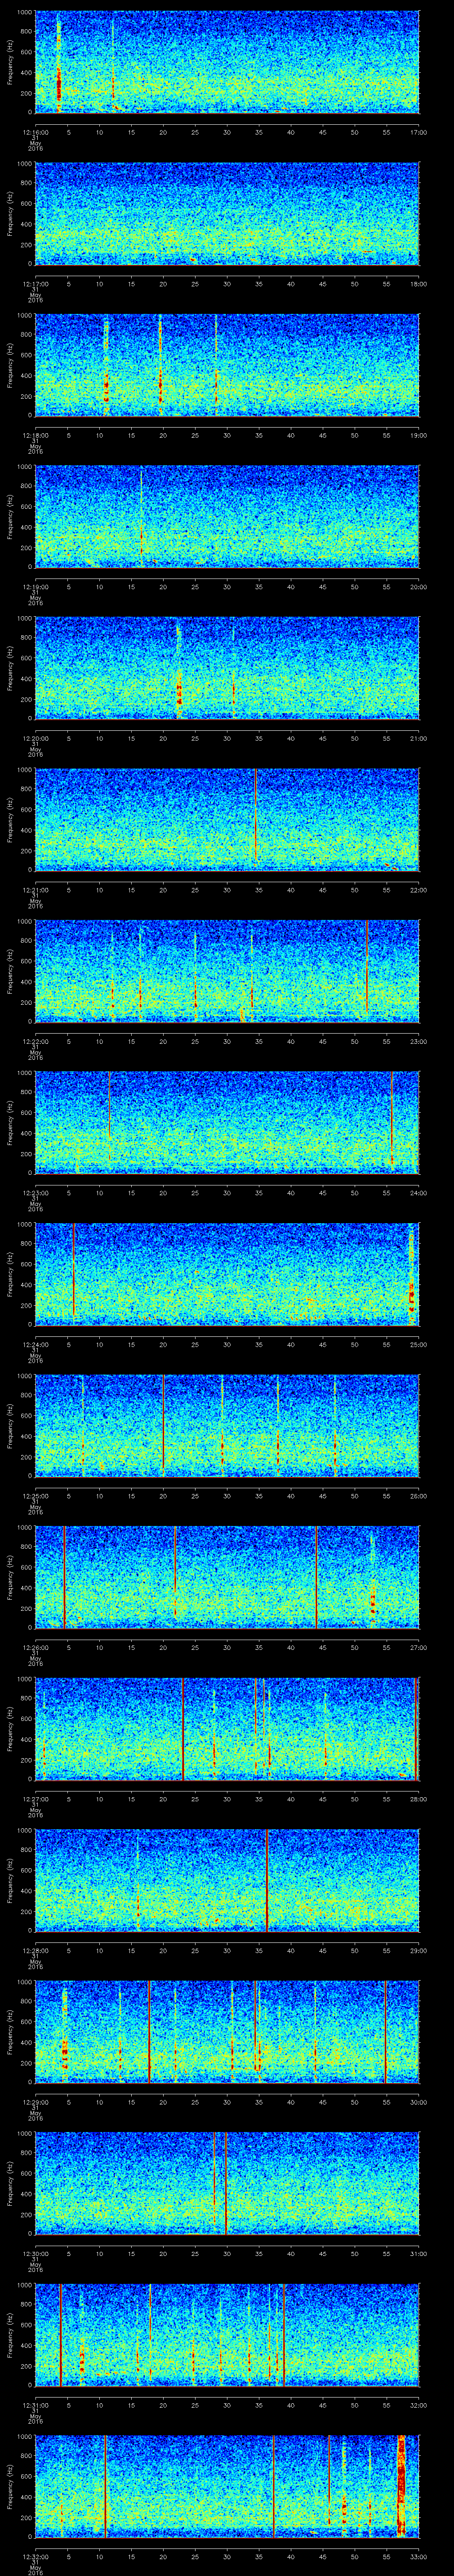Open the spectrogram panel starting at 12:30:00
The height and width of the screenshot is (2576, 454).
(227, 2183)
